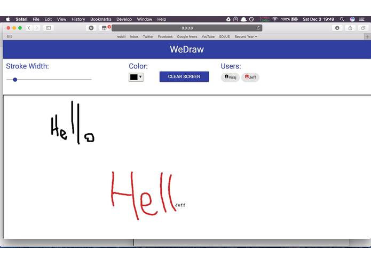
Task: Click the Jeff cursor label on canvas
Action: pos(180,205)
